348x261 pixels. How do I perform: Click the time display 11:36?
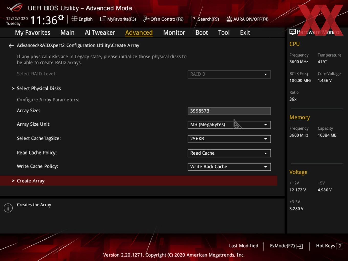44,20
